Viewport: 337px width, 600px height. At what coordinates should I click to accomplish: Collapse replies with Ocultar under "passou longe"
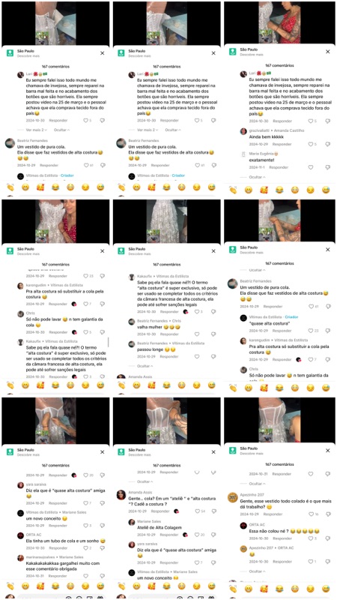145,366
